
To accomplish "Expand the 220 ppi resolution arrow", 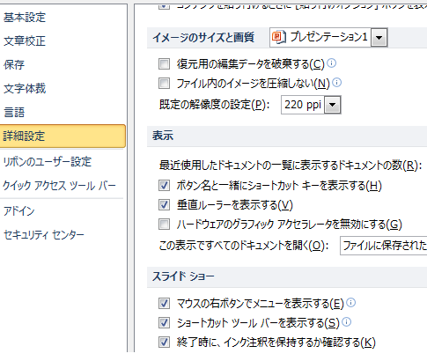I will coord(332,105).
